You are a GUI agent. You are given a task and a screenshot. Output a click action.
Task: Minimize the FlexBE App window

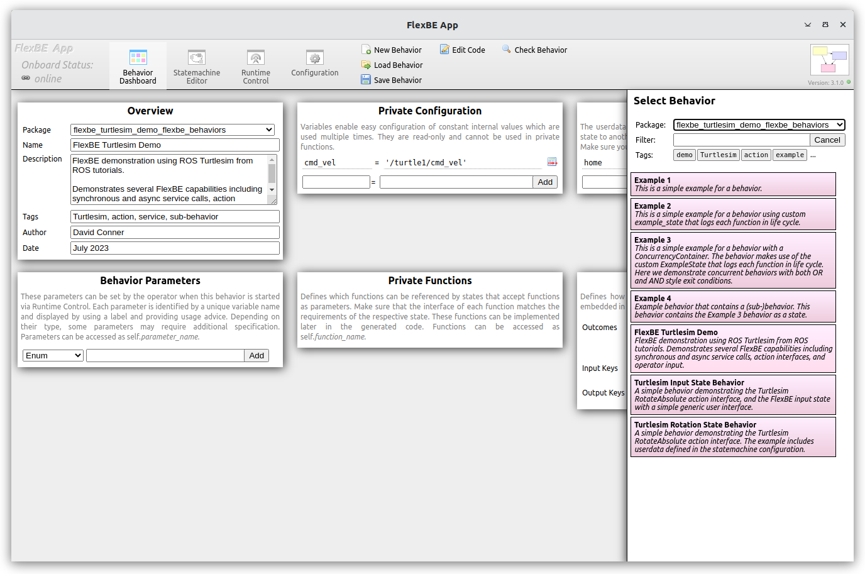pos(808,25)
